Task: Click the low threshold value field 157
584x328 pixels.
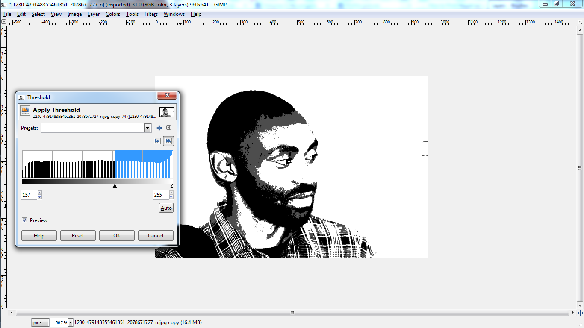Action: point(29,195)
